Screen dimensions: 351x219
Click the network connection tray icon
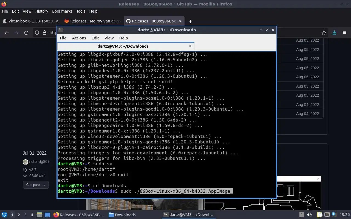(327, 215)
